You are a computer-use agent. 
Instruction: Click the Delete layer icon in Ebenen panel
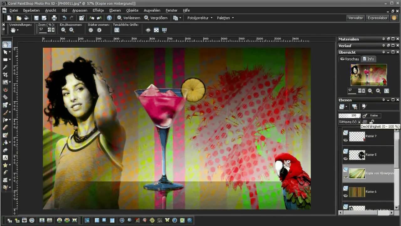[355, 107]
